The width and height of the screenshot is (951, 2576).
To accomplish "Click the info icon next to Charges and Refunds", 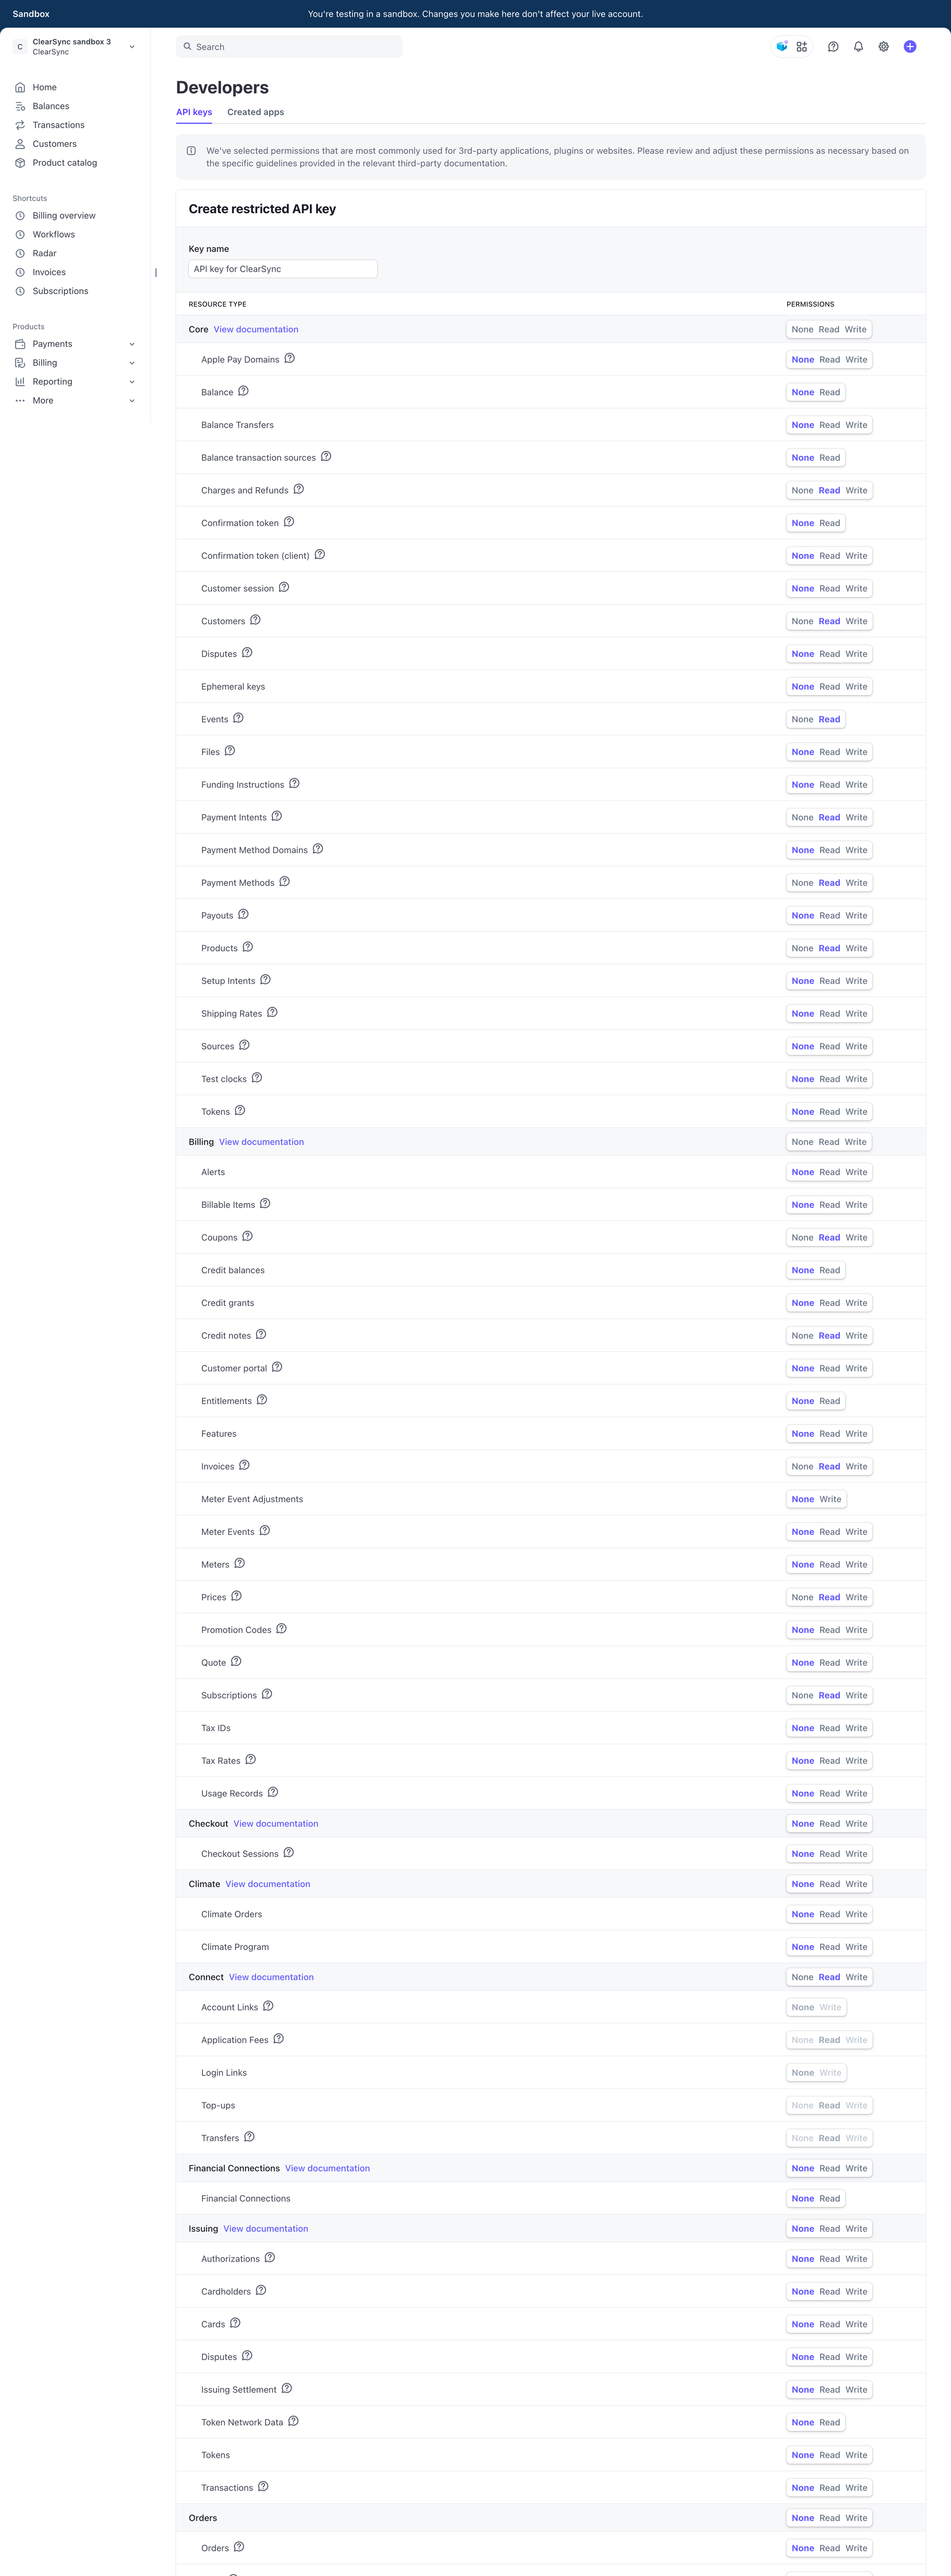I will click(x=299, y=490).
